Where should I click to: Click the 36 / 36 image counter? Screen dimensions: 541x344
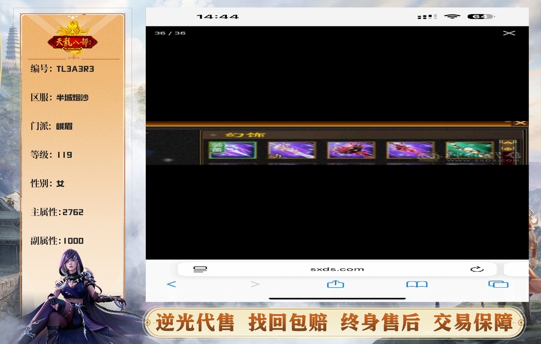click(170, 33)
